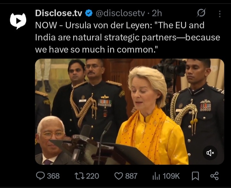Open the @disclosetv handle link
The width and height of the screenshot is (231, 188).
(120, 13)
